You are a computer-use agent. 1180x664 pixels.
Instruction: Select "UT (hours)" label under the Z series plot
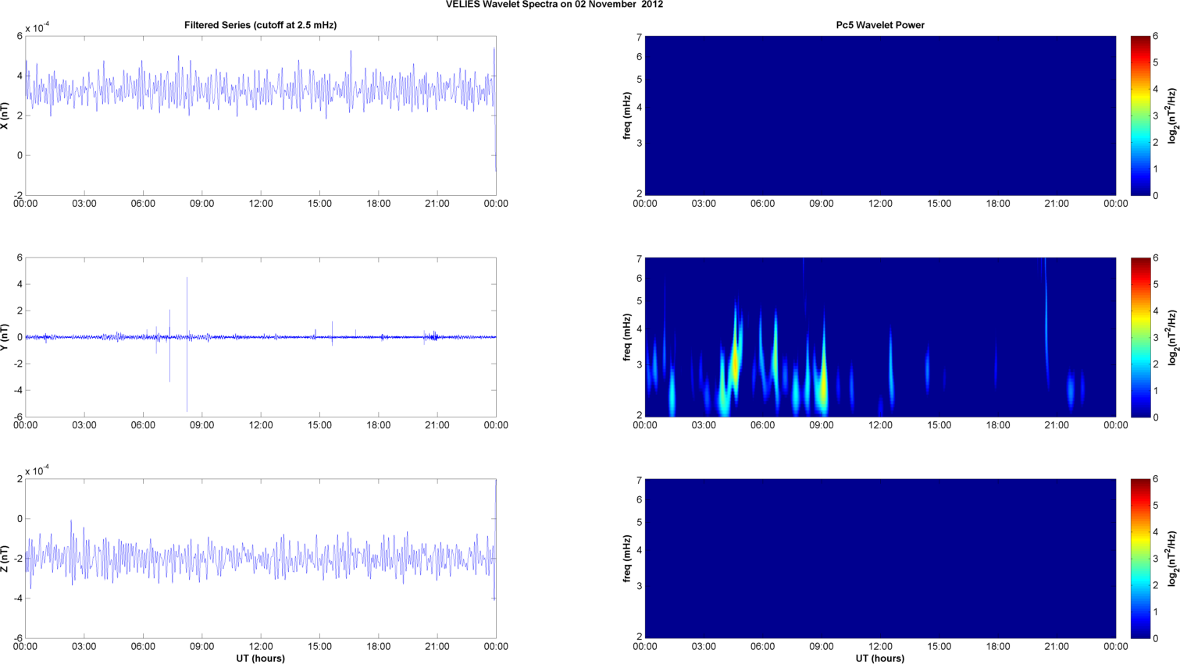click(260, 659)
